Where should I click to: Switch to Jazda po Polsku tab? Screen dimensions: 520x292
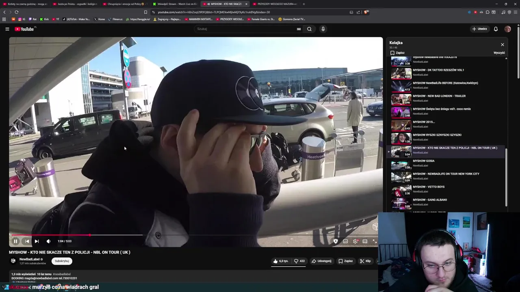point(76,4)
